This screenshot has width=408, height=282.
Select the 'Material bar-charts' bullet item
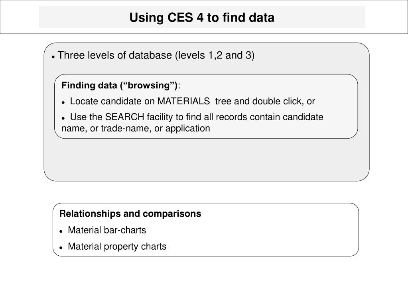pos(107,230)
